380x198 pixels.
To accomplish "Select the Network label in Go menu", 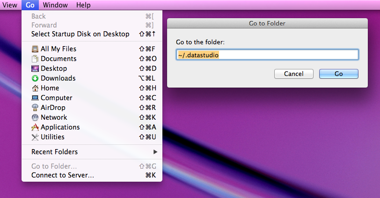I will (x=54, y=117).
